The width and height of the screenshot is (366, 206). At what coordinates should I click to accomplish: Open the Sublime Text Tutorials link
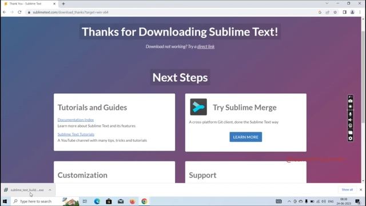pos(76,134)
